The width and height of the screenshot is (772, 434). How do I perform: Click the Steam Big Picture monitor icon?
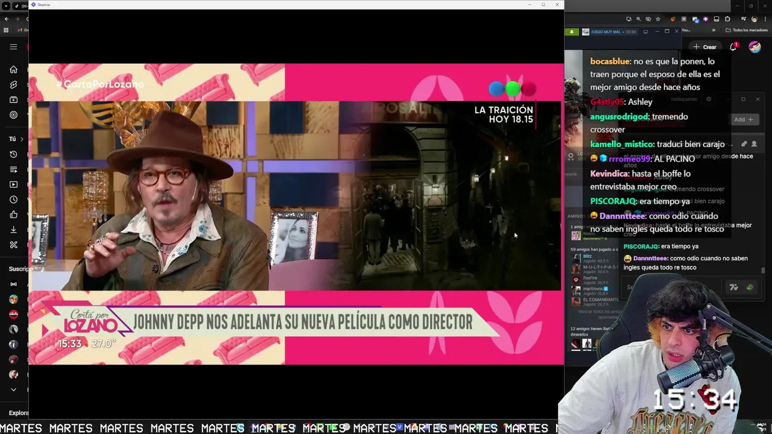coord(645,32)
